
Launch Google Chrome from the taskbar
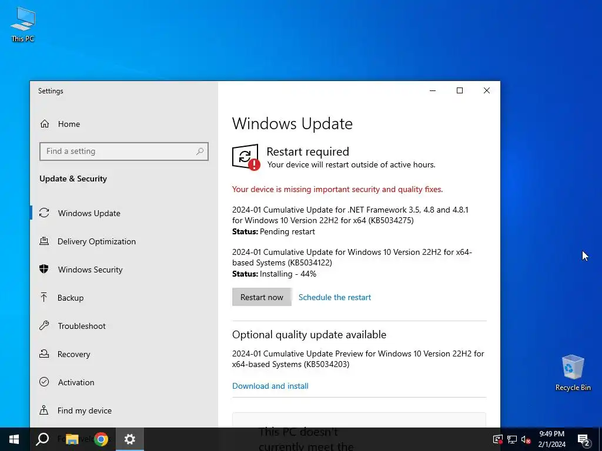coord(101,439)
